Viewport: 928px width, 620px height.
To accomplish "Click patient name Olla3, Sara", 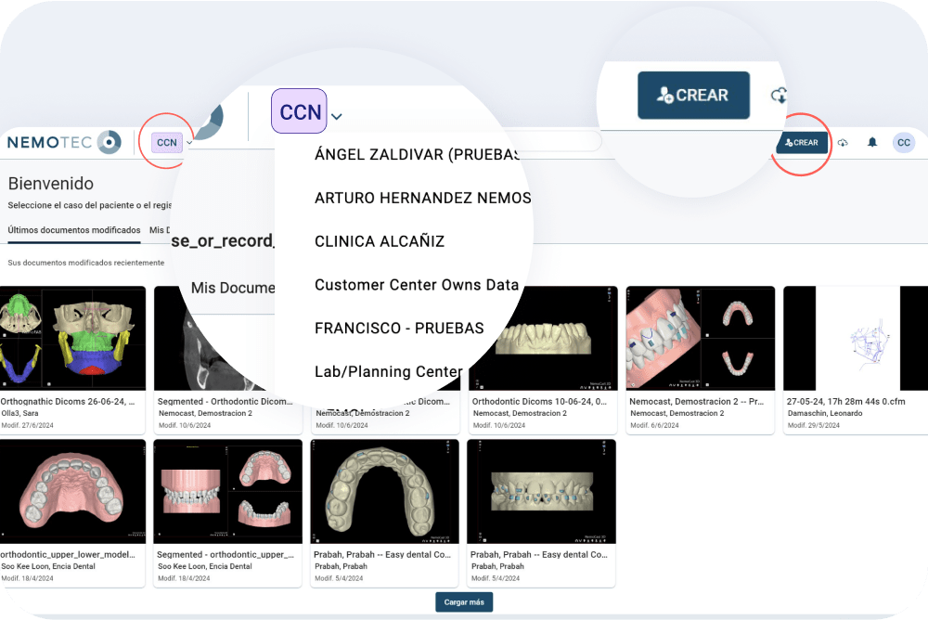I will [x=19, y=413].
